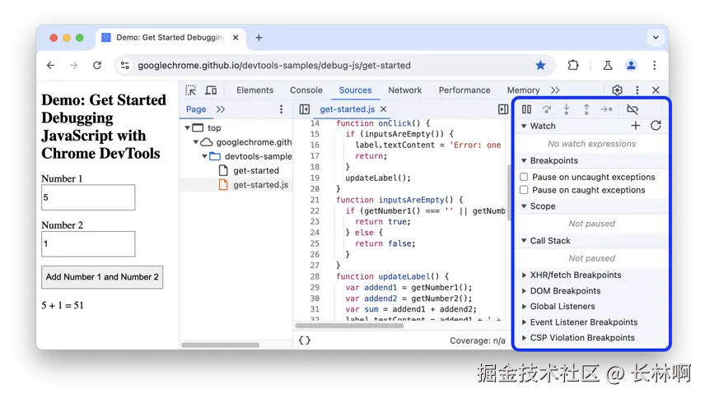Show more DevTools tabs chevron
Image resolution: width=705 pixels, height=398 pixels.
tap(555, 90)
